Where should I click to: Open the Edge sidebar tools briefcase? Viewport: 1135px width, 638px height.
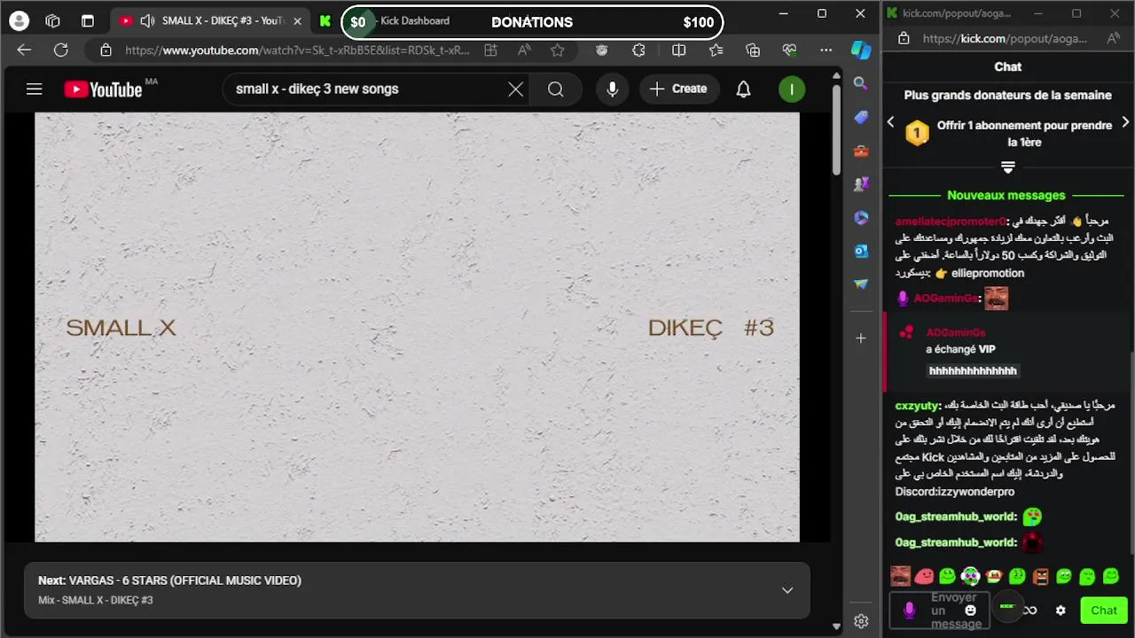pos(860,151)
